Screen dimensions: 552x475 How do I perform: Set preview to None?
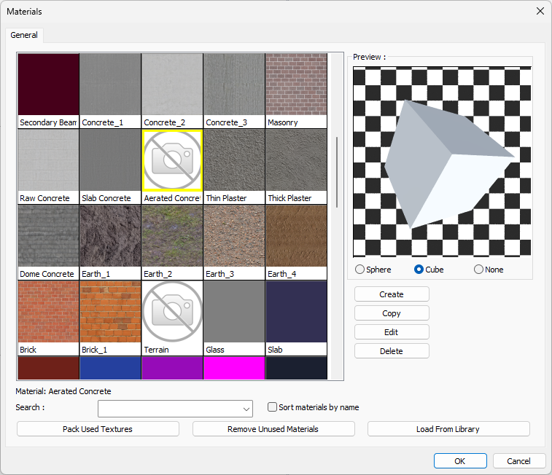click(x=479, y=270)
